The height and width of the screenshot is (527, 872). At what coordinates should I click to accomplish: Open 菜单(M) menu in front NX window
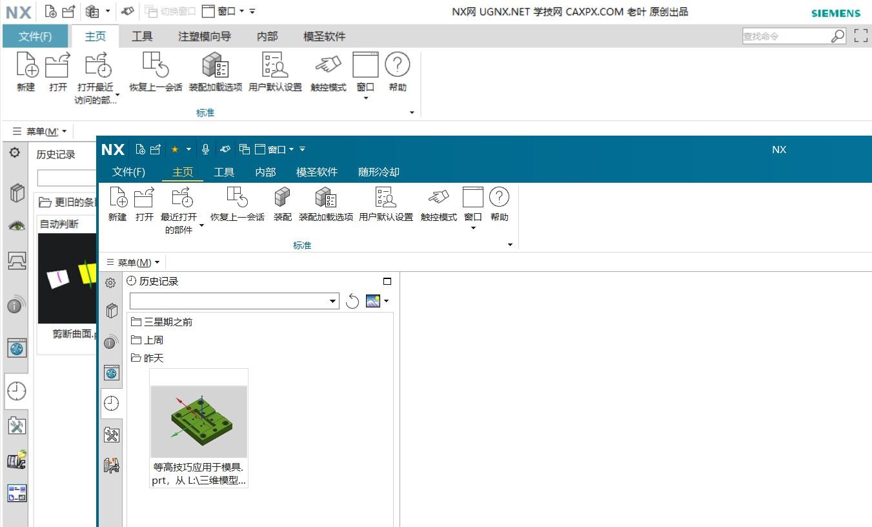coord(133,262)
